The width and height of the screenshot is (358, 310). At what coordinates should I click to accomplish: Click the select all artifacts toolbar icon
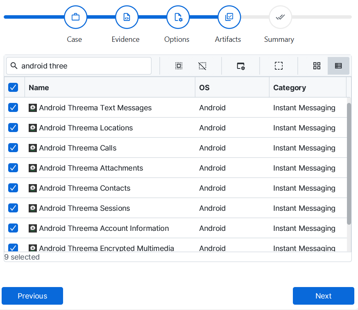click(179, 66)
